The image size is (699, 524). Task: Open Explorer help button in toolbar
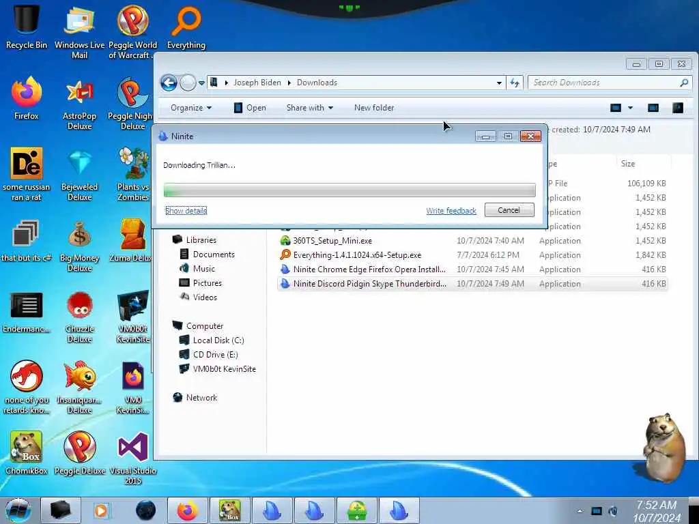pyautogui.click(x=678, y=108)
